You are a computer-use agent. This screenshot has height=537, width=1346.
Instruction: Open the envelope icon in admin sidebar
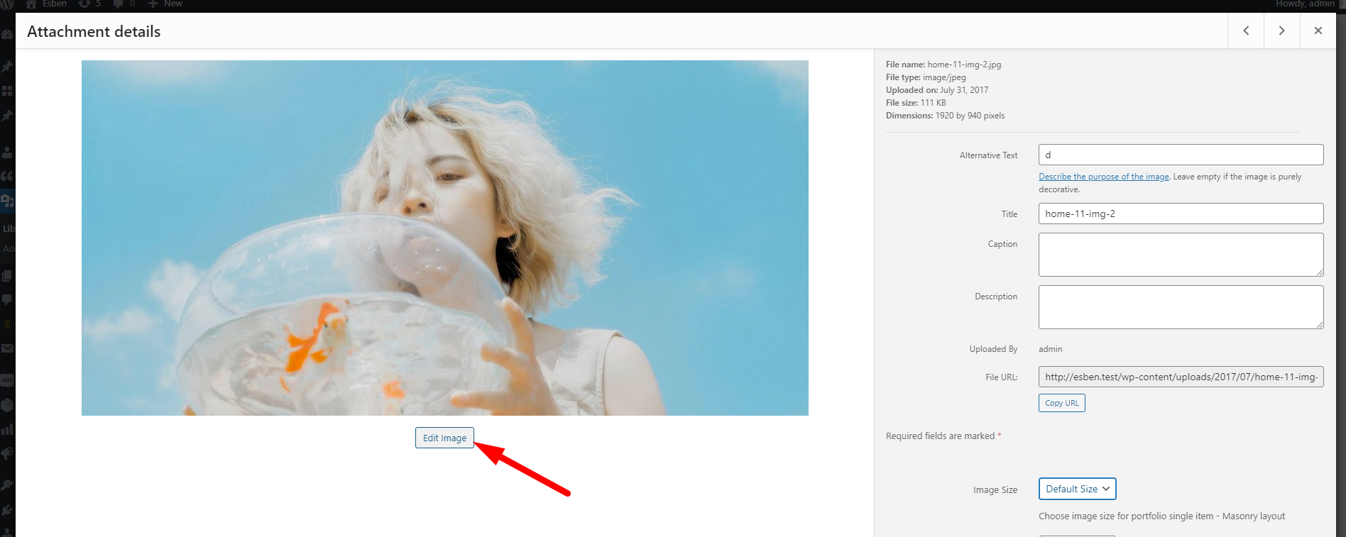point(7,348)
